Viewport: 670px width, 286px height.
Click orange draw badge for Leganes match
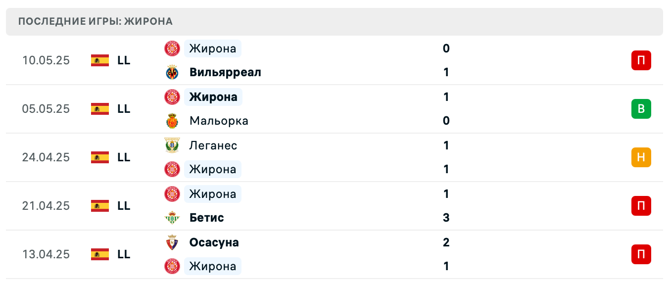point(641,157)
